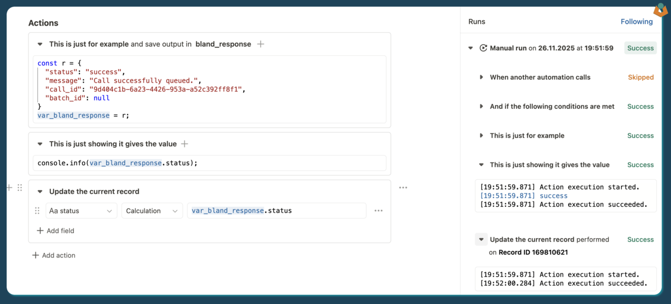This screenshot has width=671, height=304.
Task: Click the var_bland_response.status formula field
Action: click(x=277, y=211)
